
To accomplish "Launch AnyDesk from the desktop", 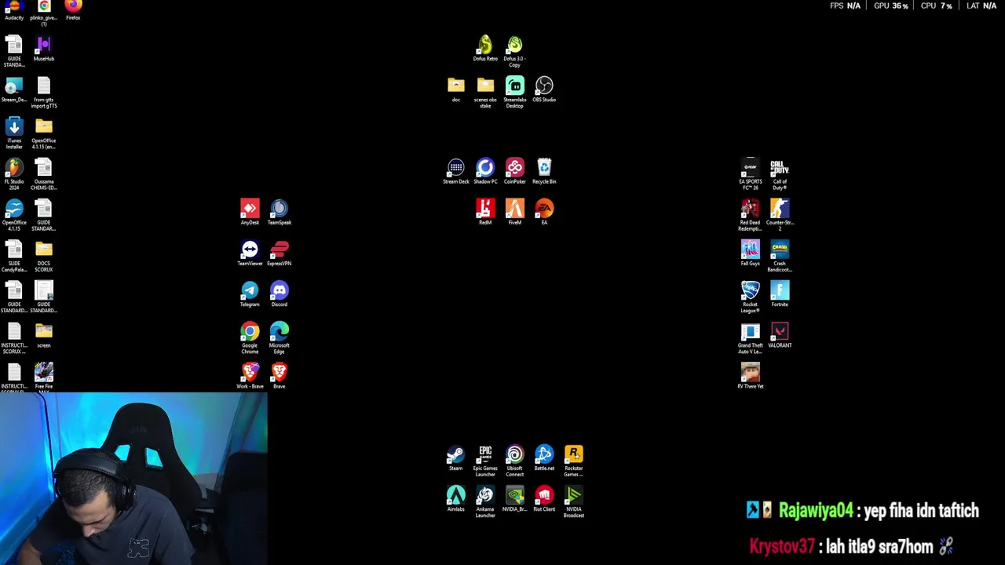I will click(250, 212).
